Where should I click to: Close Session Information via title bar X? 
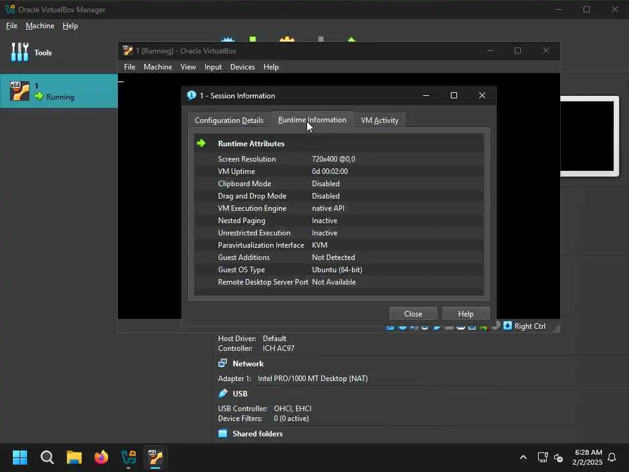pos(482,95)
